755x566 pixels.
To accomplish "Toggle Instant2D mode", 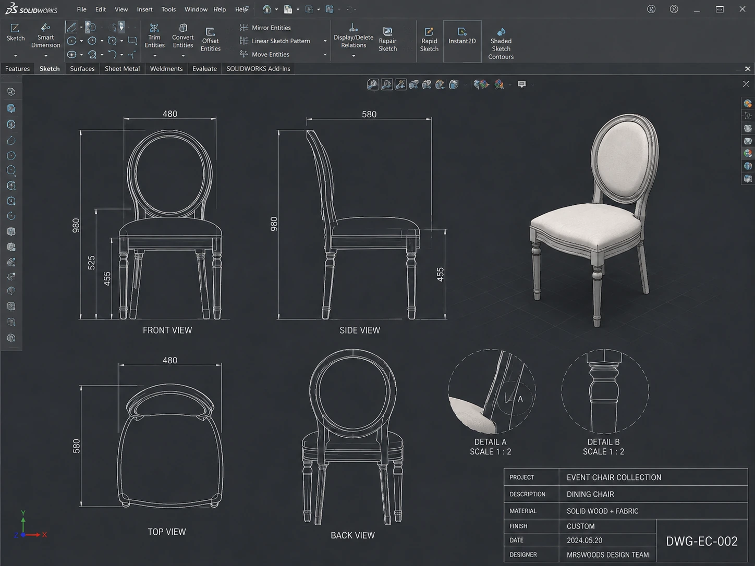I will click(462, 41).
